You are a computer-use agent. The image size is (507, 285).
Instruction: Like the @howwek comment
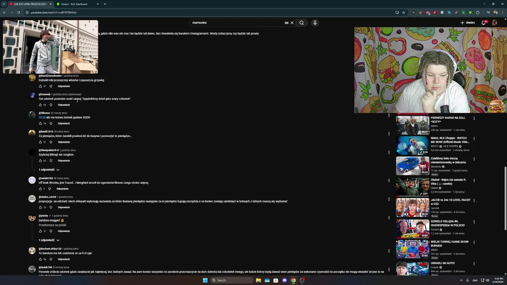(40, 105)
